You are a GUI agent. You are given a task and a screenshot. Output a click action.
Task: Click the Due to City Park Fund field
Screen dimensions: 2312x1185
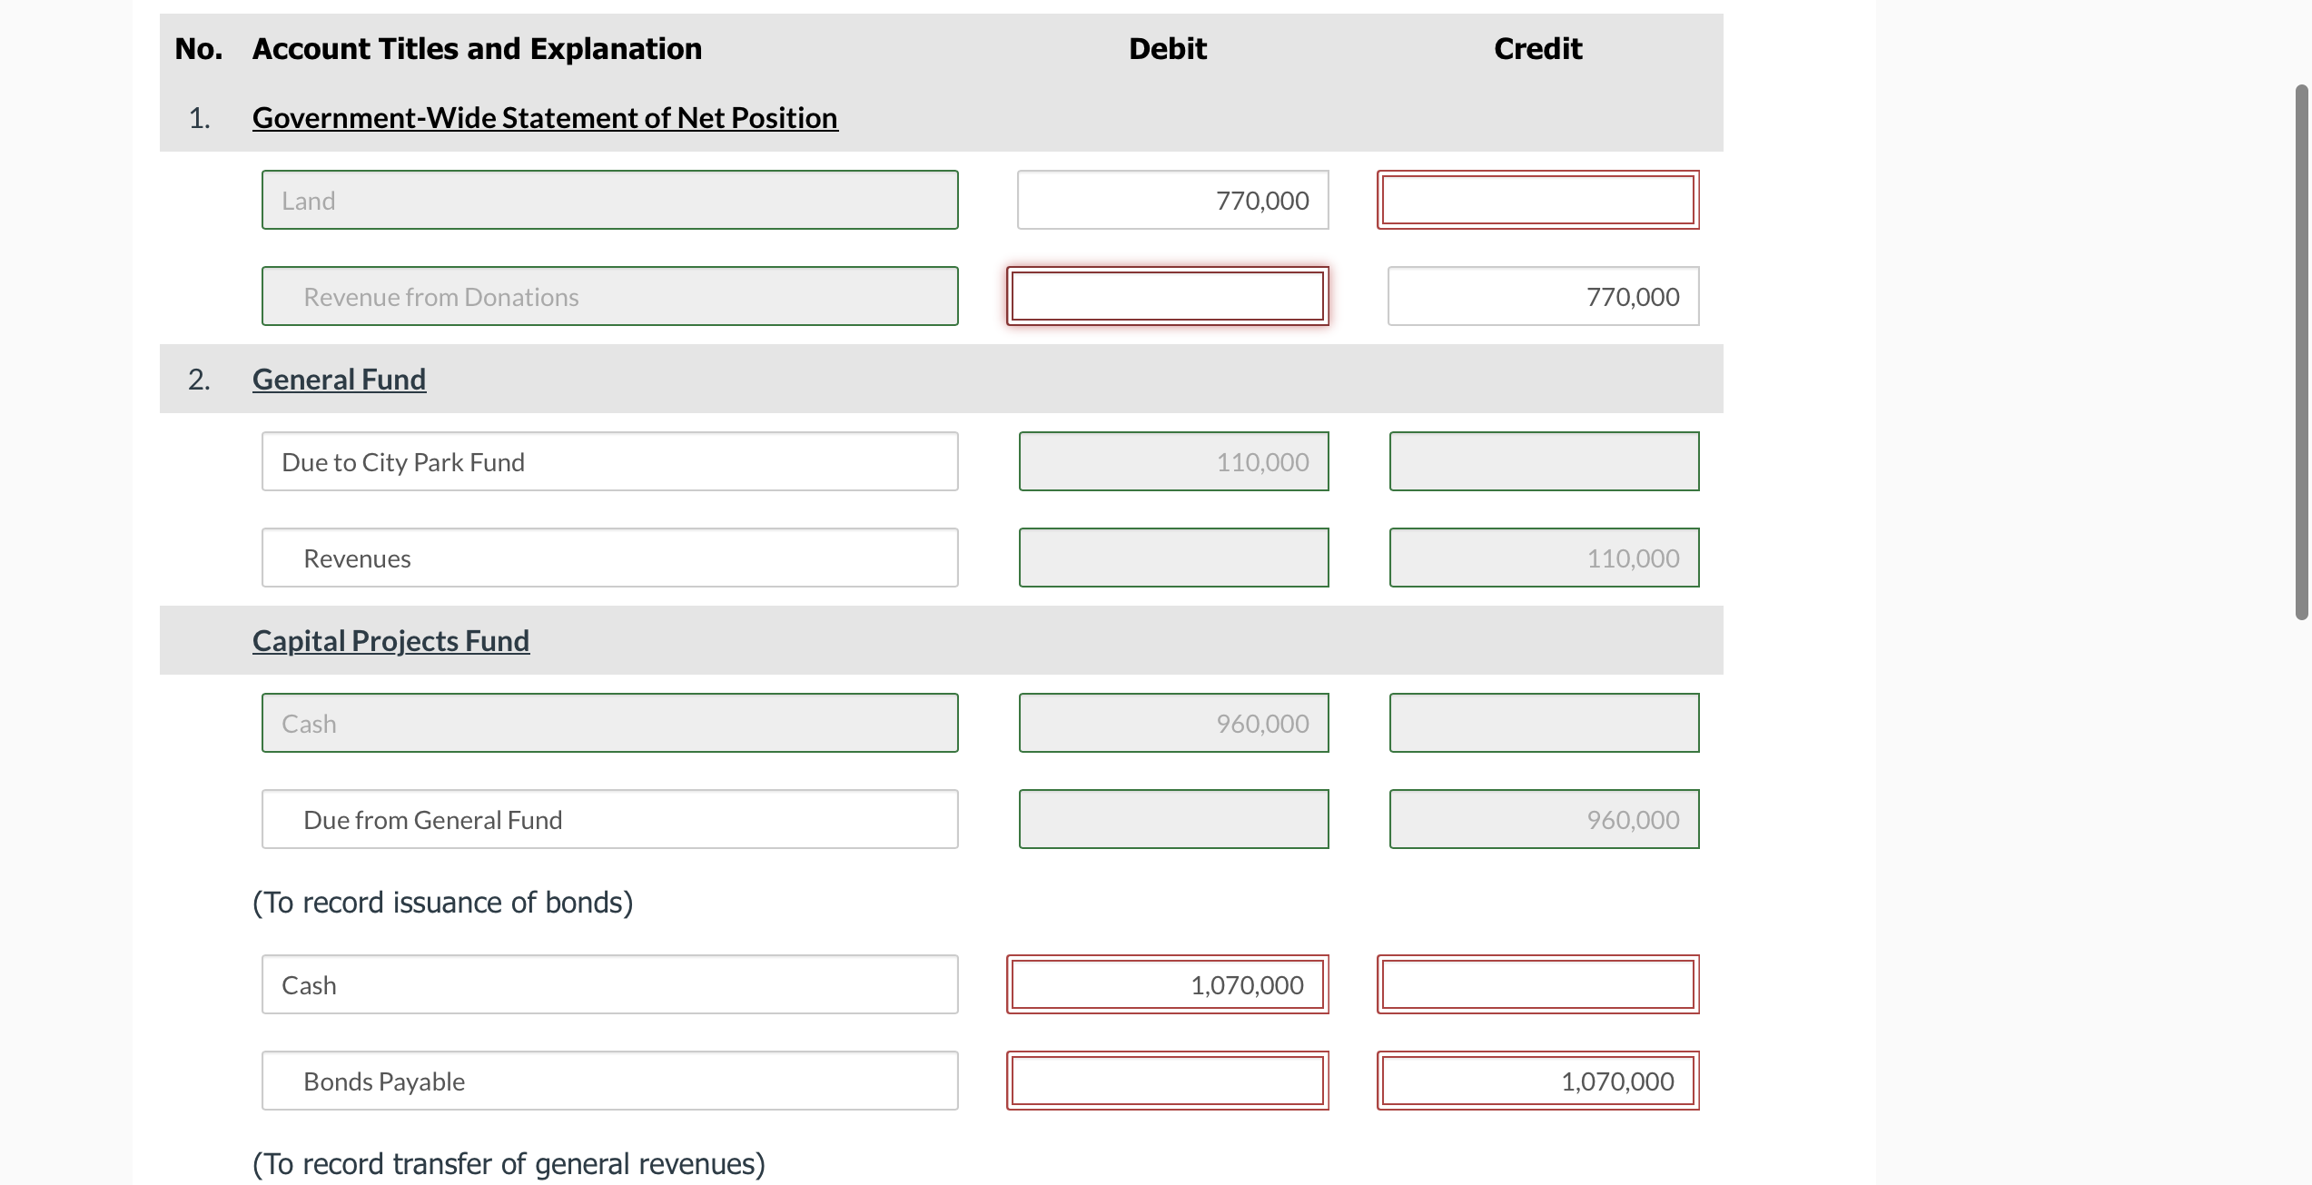point(609,461)
